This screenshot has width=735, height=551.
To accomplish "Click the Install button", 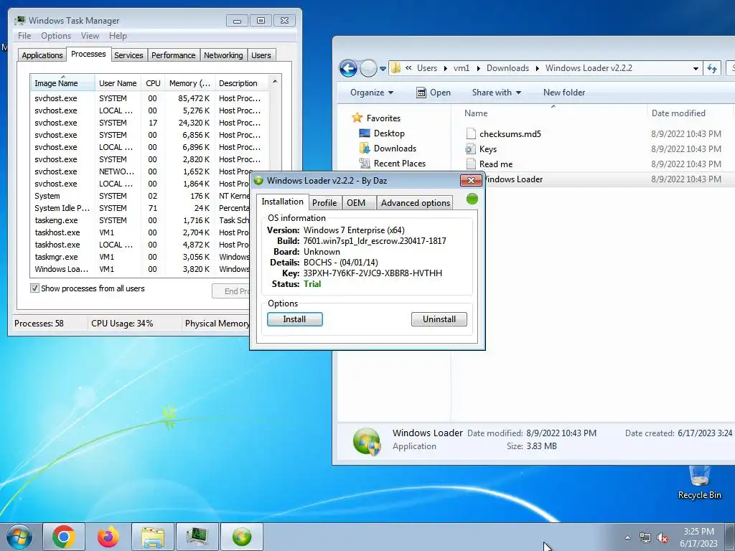I will [x=294, y=319].
